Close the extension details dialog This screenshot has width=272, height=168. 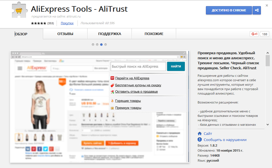click(267, 6)
